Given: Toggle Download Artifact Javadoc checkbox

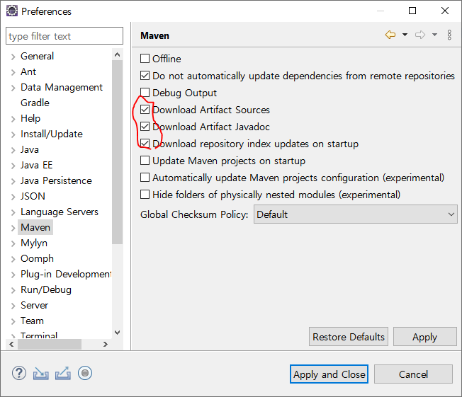Looking at the screenshot, I should pos(145,127).
